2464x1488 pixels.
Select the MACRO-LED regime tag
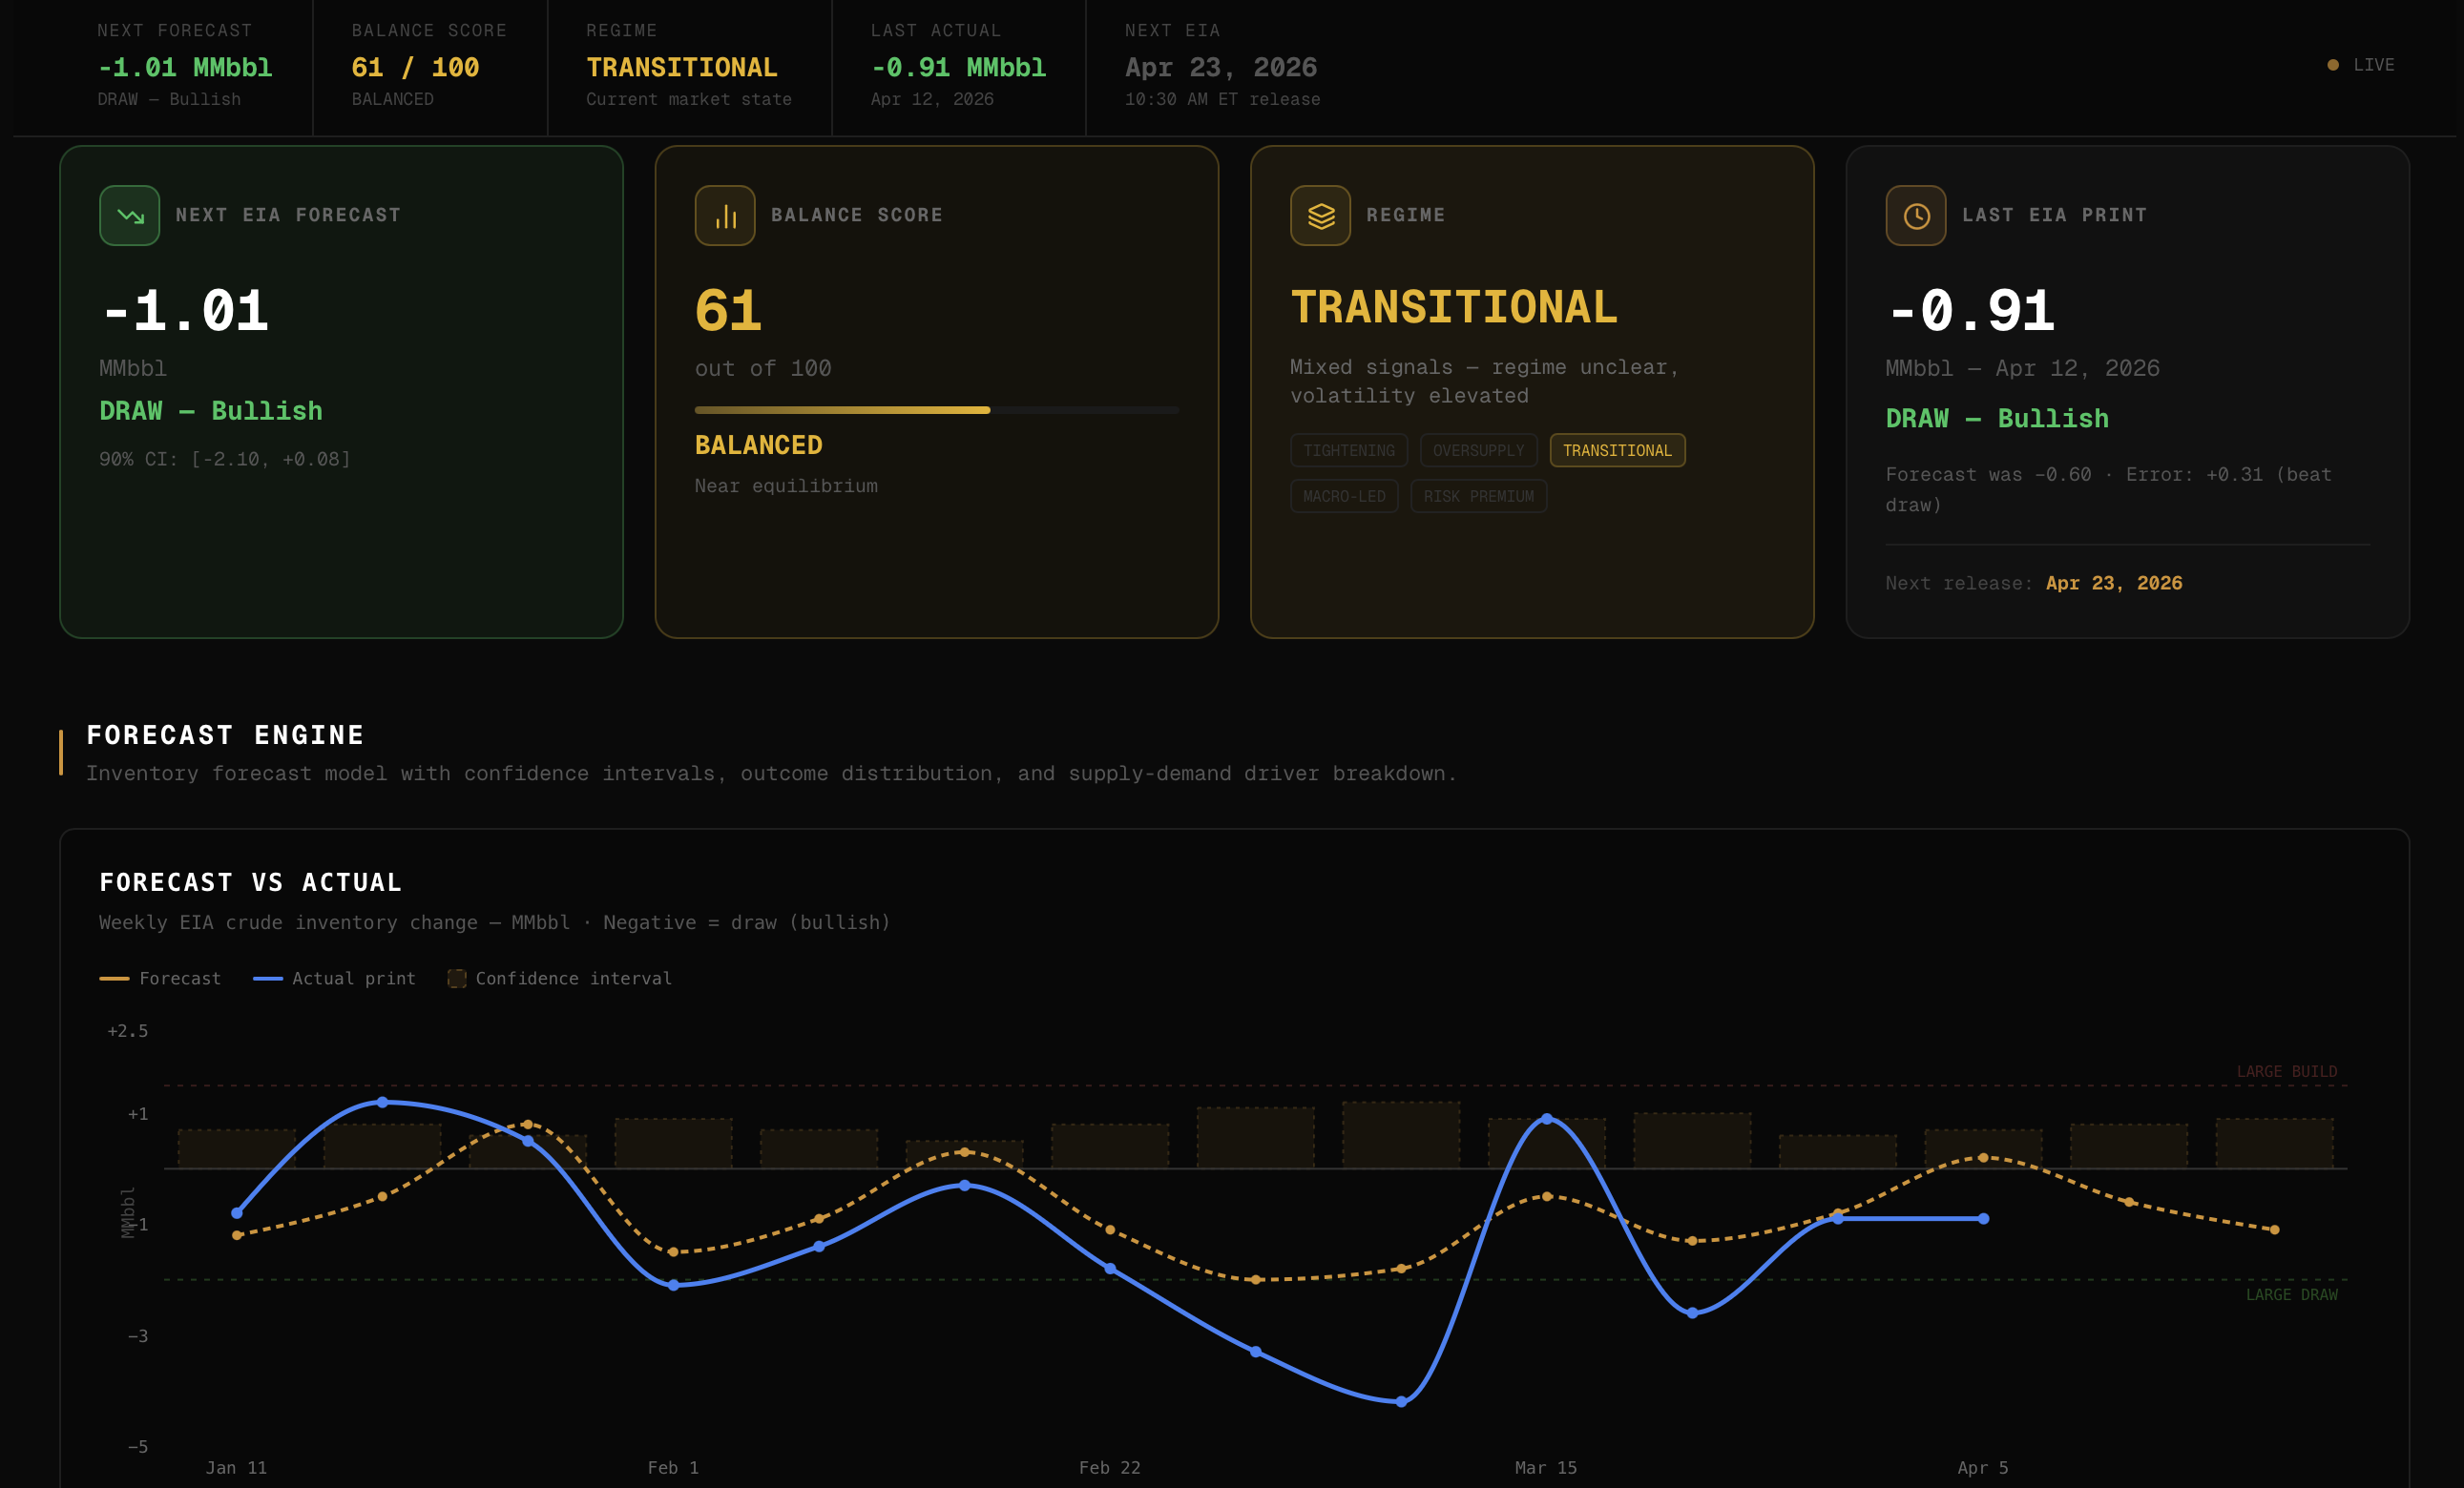point(1344,497)
